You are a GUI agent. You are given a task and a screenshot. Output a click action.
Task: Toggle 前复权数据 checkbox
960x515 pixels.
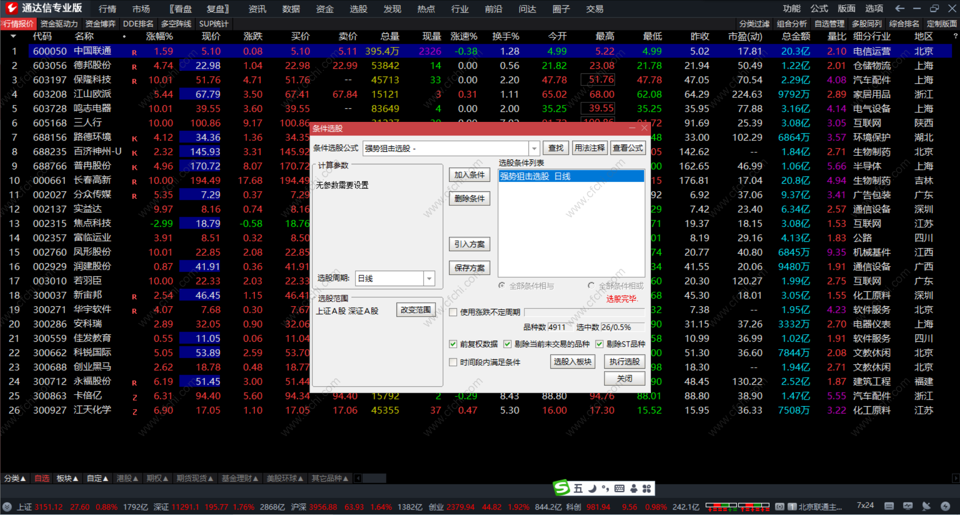click(453, 344)
